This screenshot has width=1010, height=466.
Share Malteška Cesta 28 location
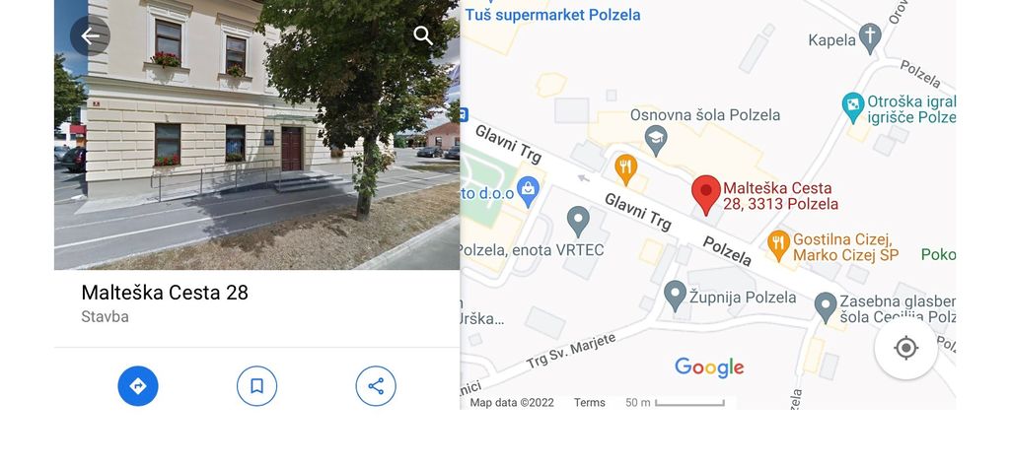pos(376,386)
